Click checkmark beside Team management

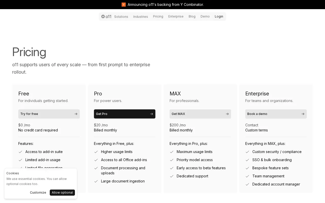tap(247, 176)
